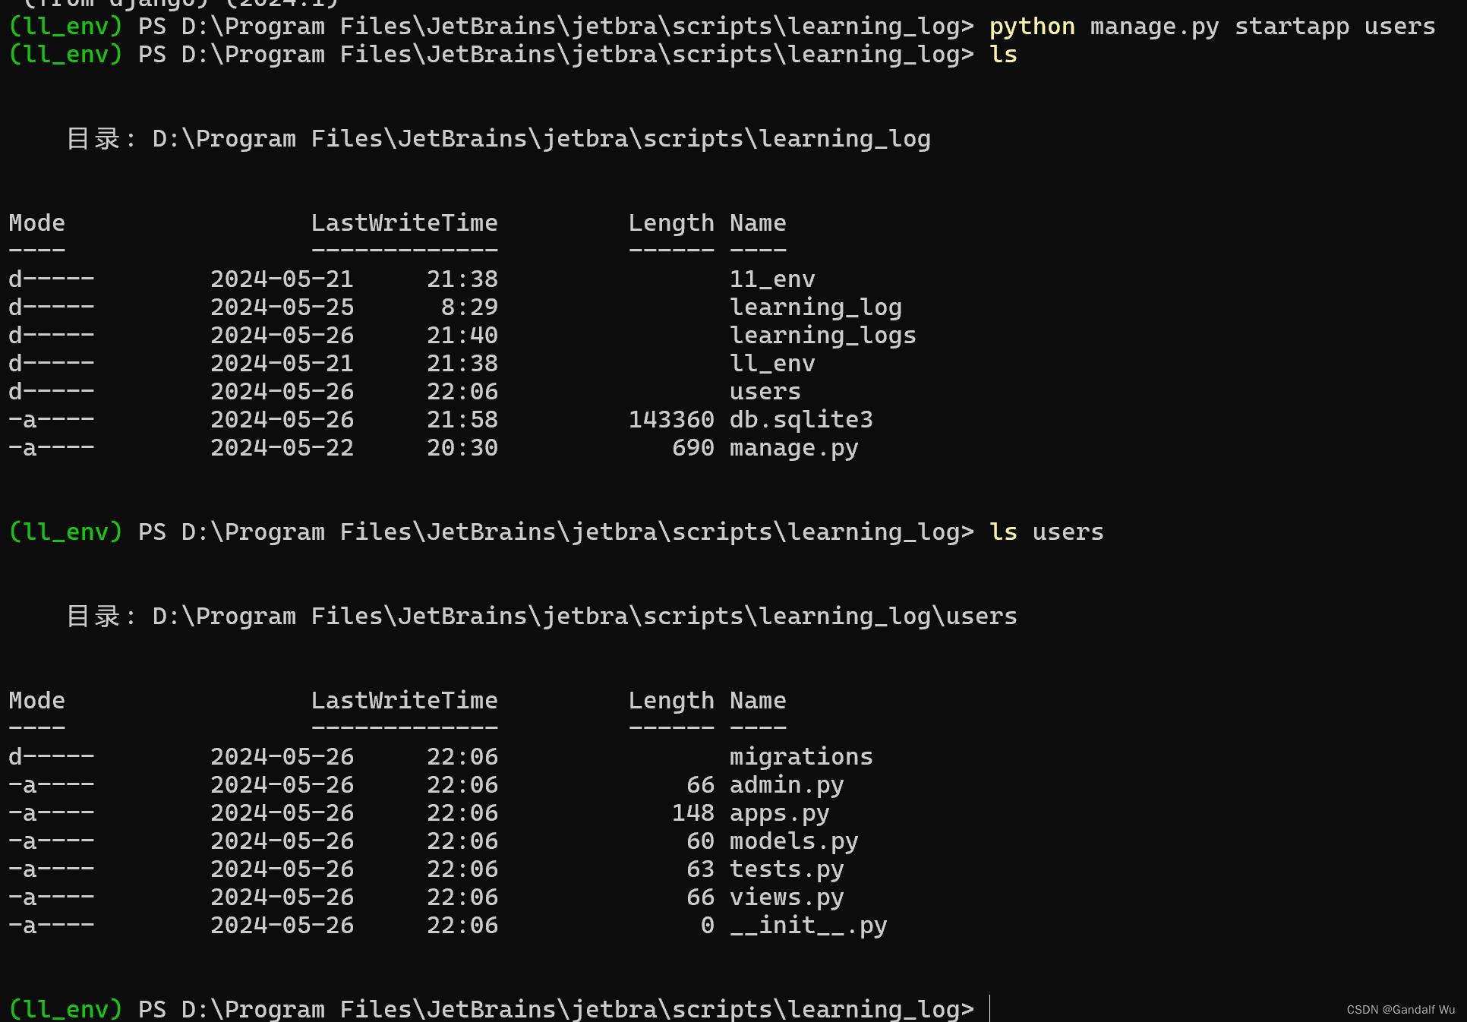The image size is (1467, 1022).
Task: Select the manage.py file name
Action: [793, 448]
